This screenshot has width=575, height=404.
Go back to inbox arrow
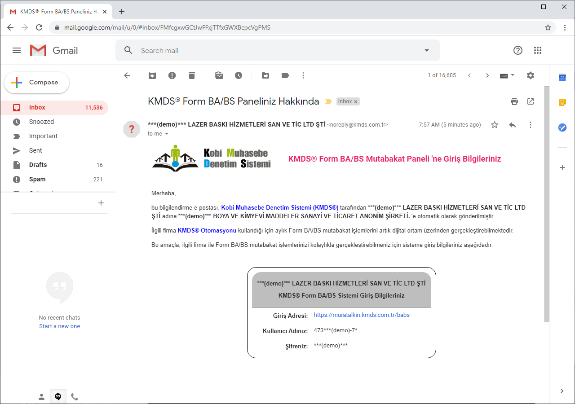point(127,75)
